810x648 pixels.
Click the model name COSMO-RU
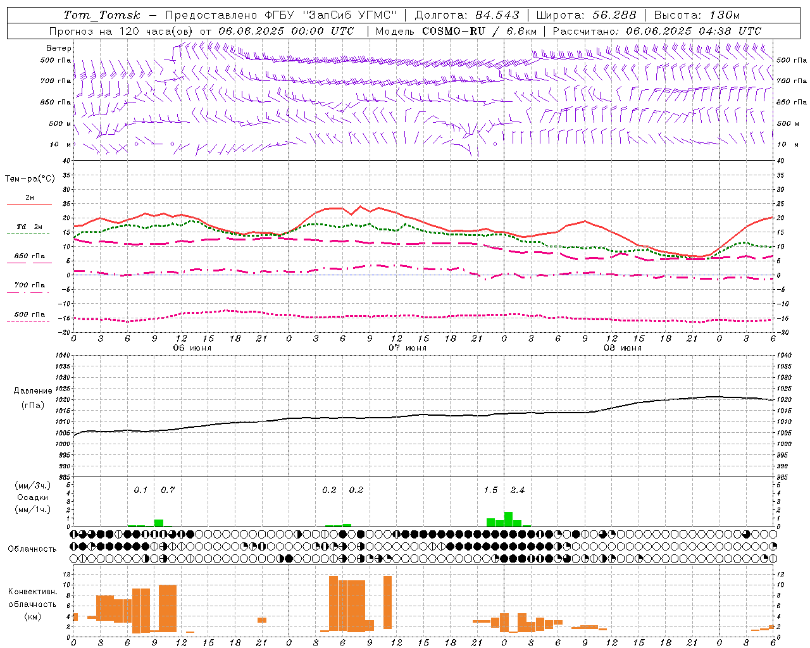point(453,31)
